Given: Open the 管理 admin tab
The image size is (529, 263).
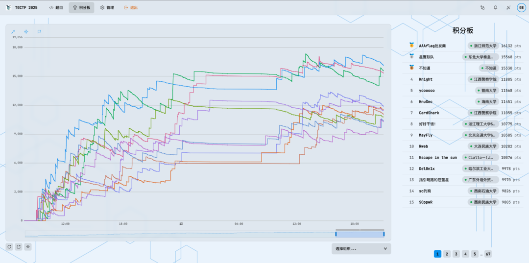Looking at the screenshot, I should tap(107, 8).
